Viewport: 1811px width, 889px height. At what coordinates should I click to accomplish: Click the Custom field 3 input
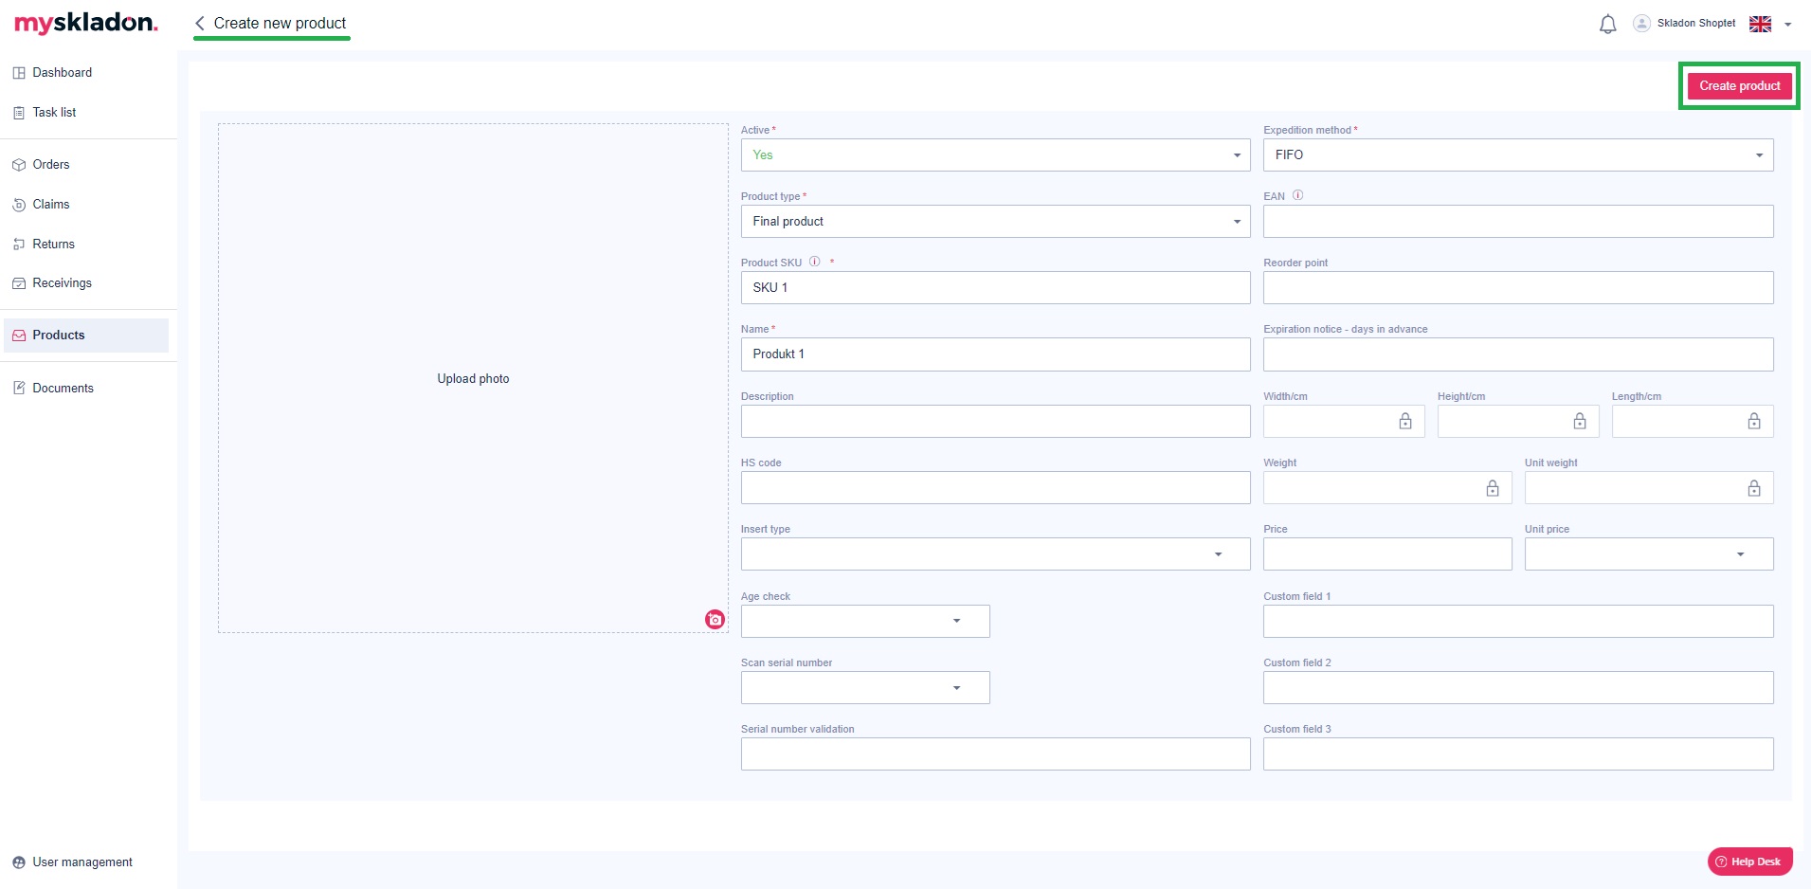coord(1518,754)
